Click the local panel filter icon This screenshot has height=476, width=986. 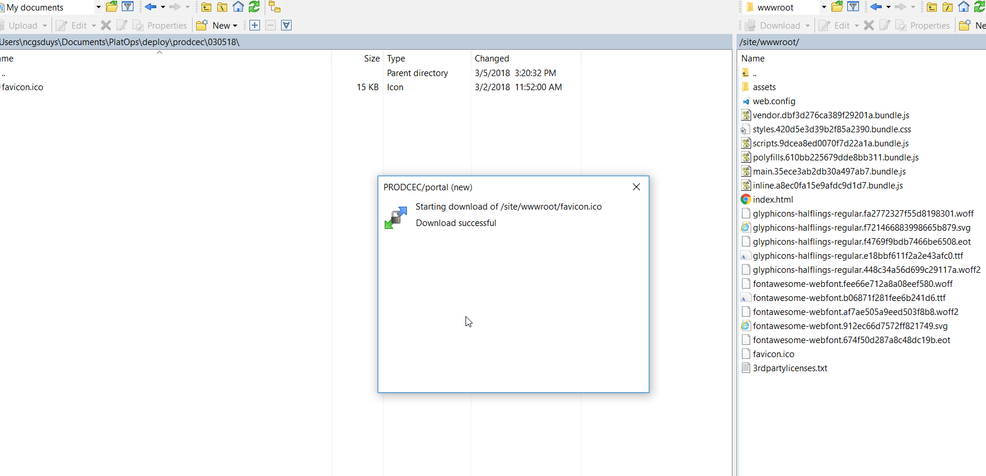coord(128,7)
